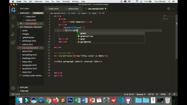Open Siri from the dock

point(34,100)
